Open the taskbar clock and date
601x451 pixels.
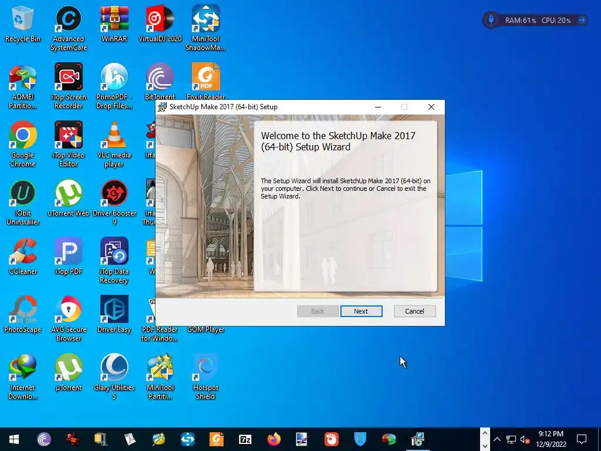(551, 439)
